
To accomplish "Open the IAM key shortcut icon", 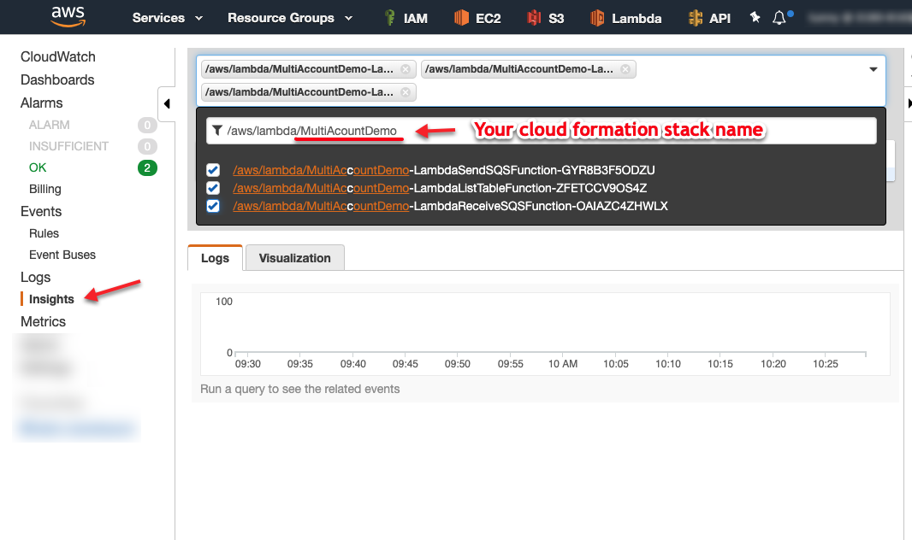I will 389,18.
